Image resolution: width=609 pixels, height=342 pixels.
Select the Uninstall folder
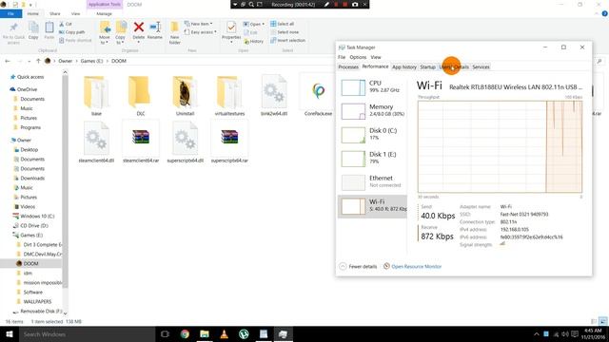click(185, 96)
